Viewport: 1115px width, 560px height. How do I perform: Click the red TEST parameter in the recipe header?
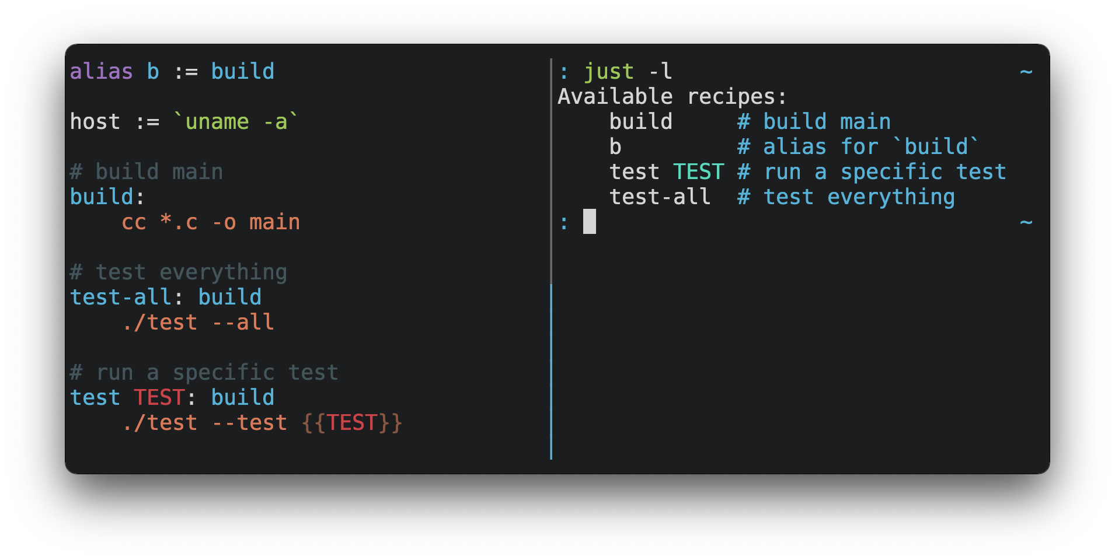coord(159,398)
